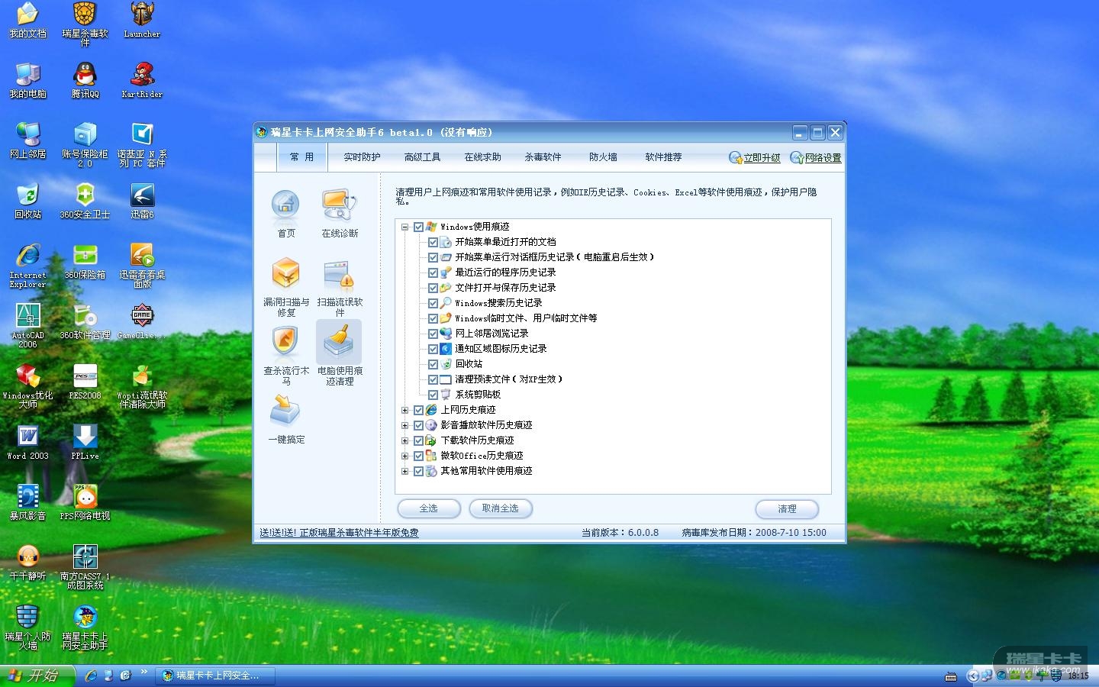
Task: Switch to the 高级工具 tab
Action: [422, 157]
